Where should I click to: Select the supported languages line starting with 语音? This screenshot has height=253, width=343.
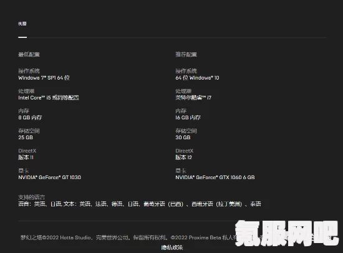140,204
